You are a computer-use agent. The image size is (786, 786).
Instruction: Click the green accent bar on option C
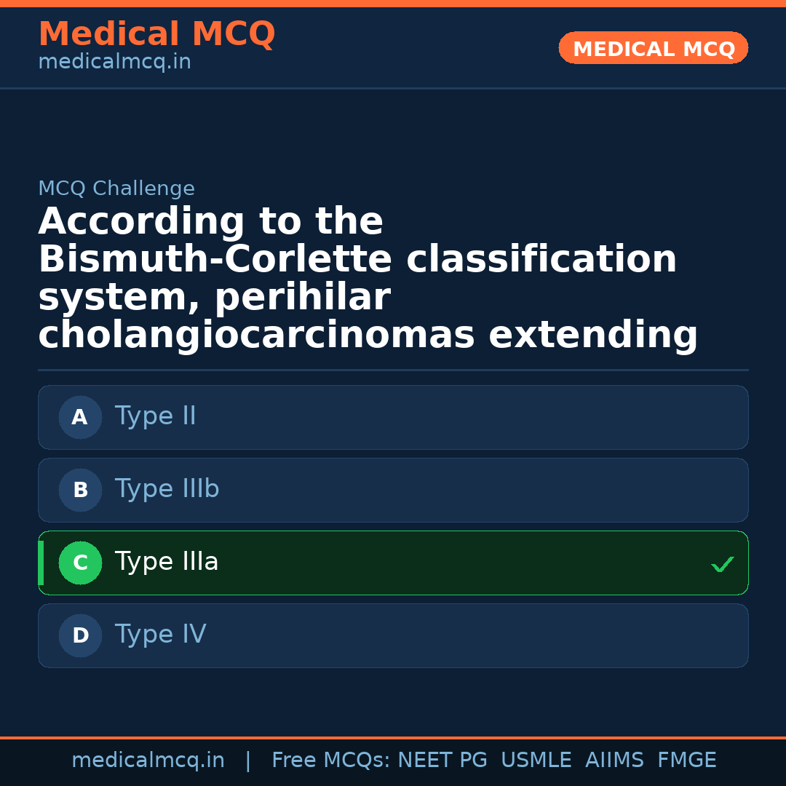pos(41,563)
